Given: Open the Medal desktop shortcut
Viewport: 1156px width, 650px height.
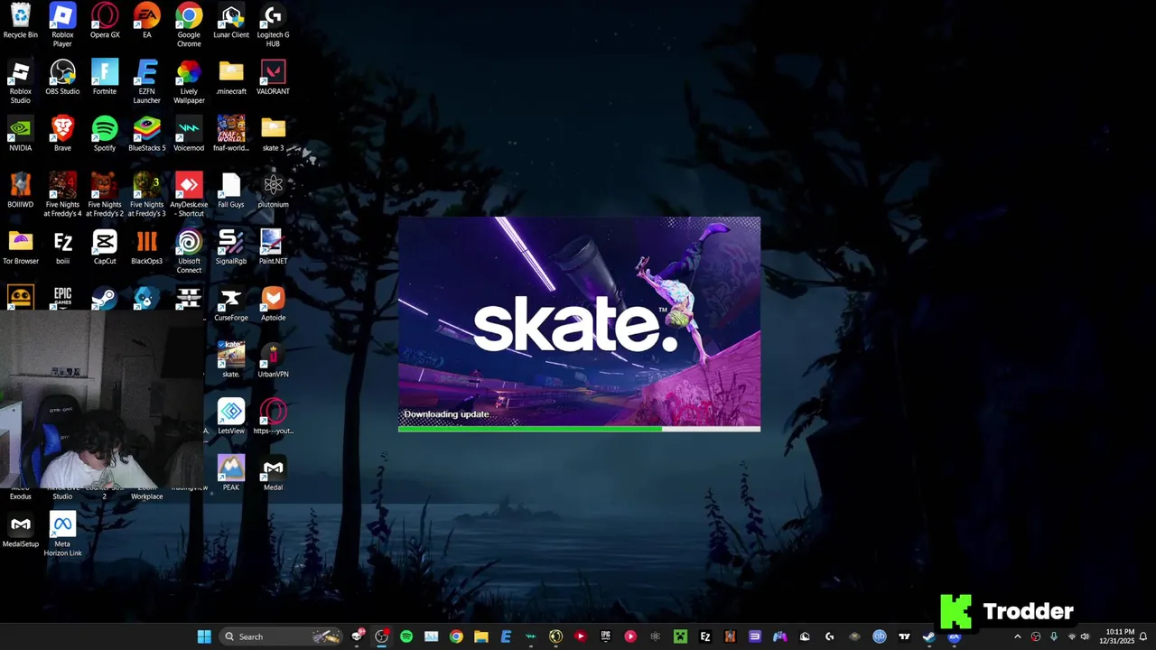Looking at the screenshot, I should click(x=273, y=473).
